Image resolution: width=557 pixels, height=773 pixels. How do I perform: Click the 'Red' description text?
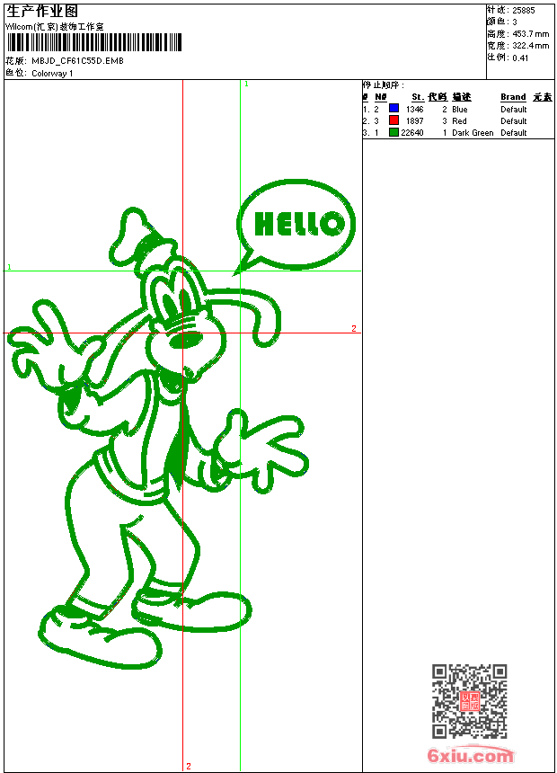[459, 120]
